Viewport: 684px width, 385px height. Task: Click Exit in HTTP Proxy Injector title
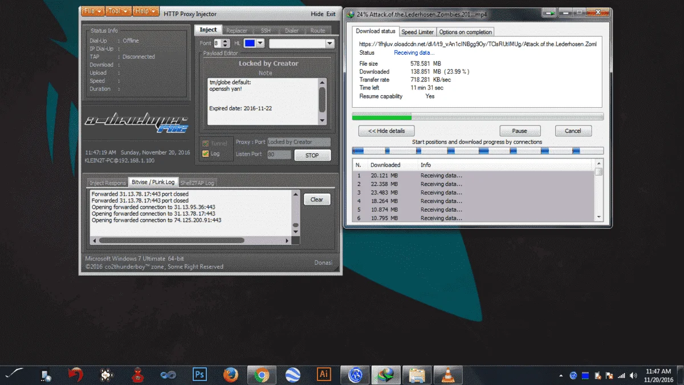click(331, 14)
